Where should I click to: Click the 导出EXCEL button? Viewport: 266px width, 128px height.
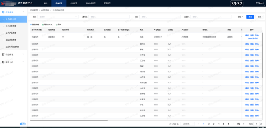click(47, 24)
